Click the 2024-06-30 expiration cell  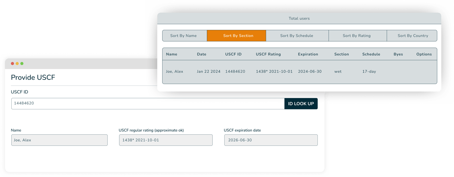(310, 72)
